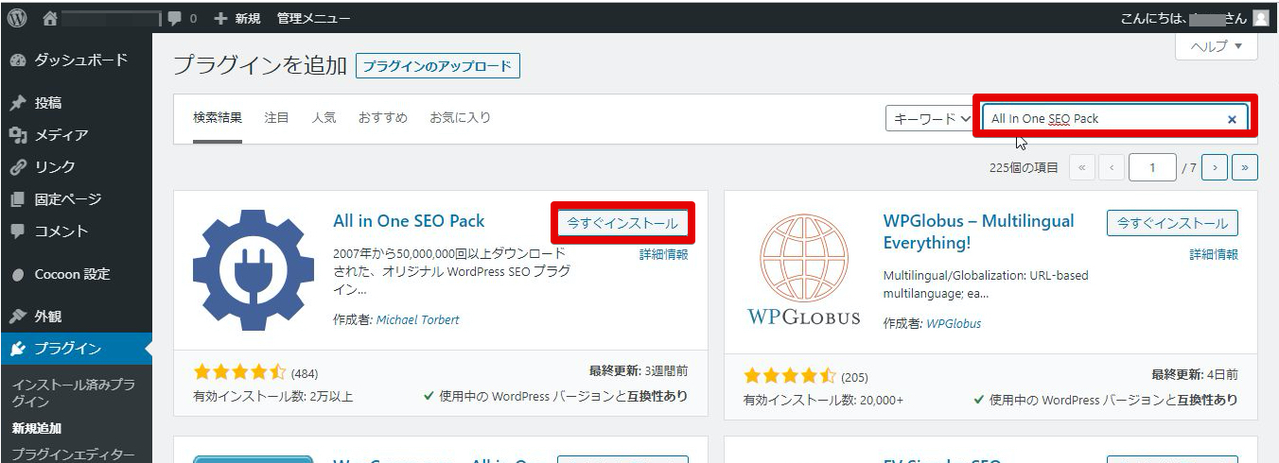This screenshot has height=463, width=1279.
Task: Switch to the お気に入り tab
Action: [460, 118]
